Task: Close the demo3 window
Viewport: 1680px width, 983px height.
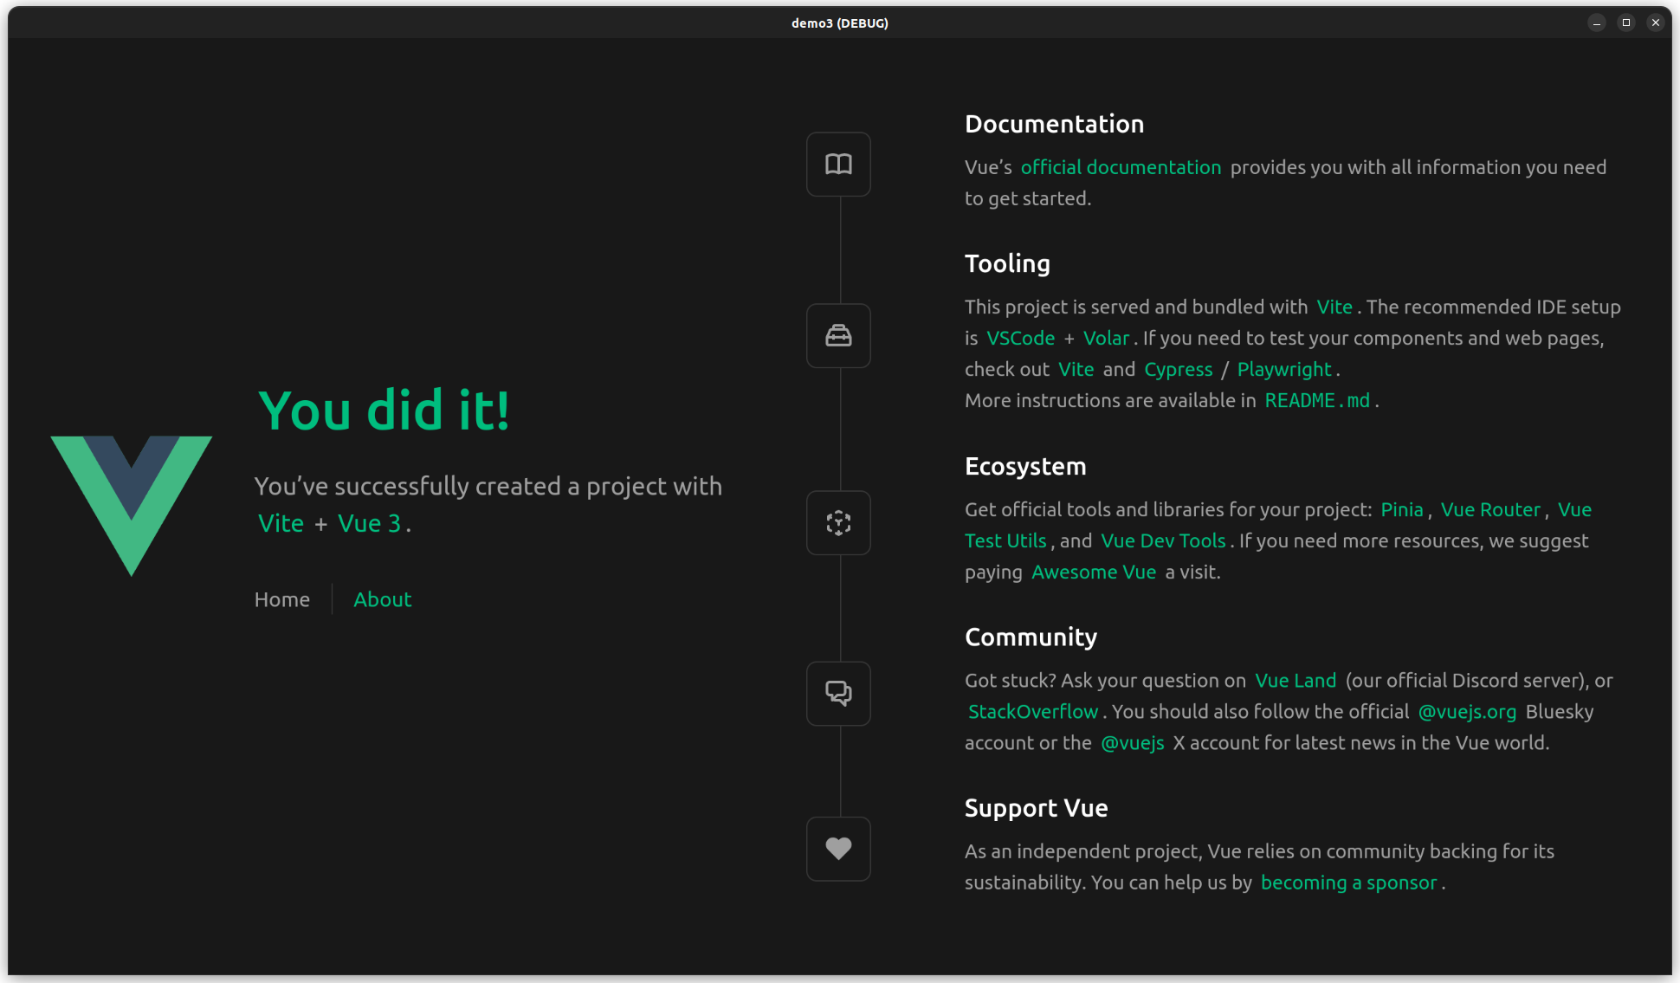Action: (1656, 23)
